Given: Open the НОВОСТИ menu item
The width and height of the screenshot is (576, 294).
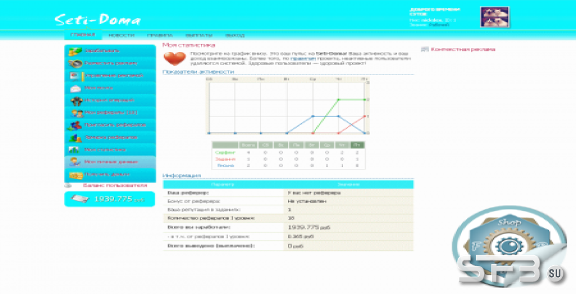Looking at the screenshot, I should point(121,35).
